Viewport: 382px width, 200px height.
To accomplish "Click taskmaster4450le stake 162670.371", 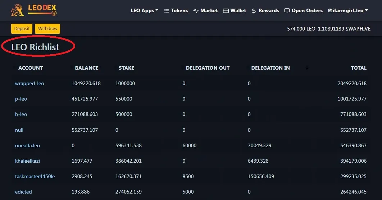I will [128, 176].
